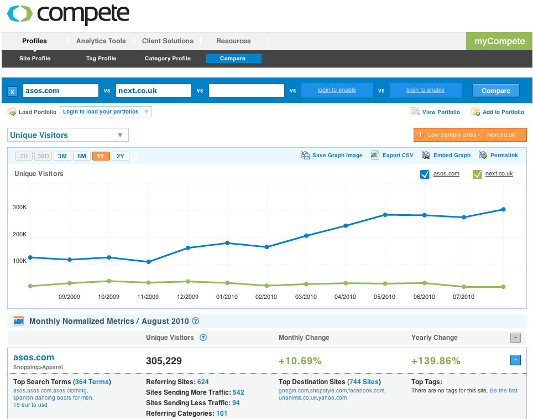Click asos.com data point above 05/2010

tap(385, 215)
